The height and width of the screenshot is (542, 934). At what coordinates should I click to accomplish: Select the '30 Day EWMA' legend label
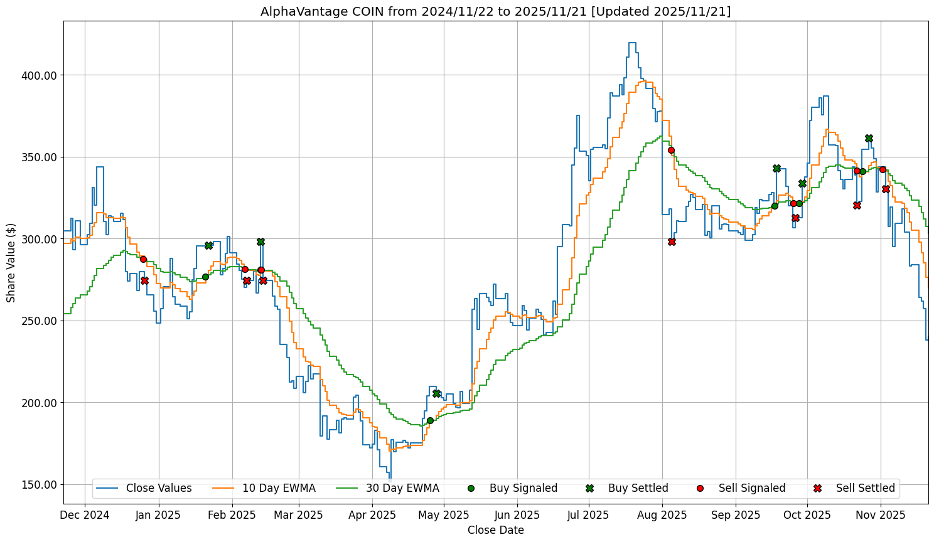coord(402,488)
